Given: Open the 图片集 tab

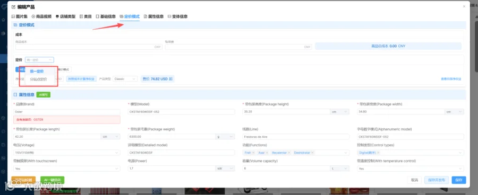Looking at the screenshot, I should [19, 16].
